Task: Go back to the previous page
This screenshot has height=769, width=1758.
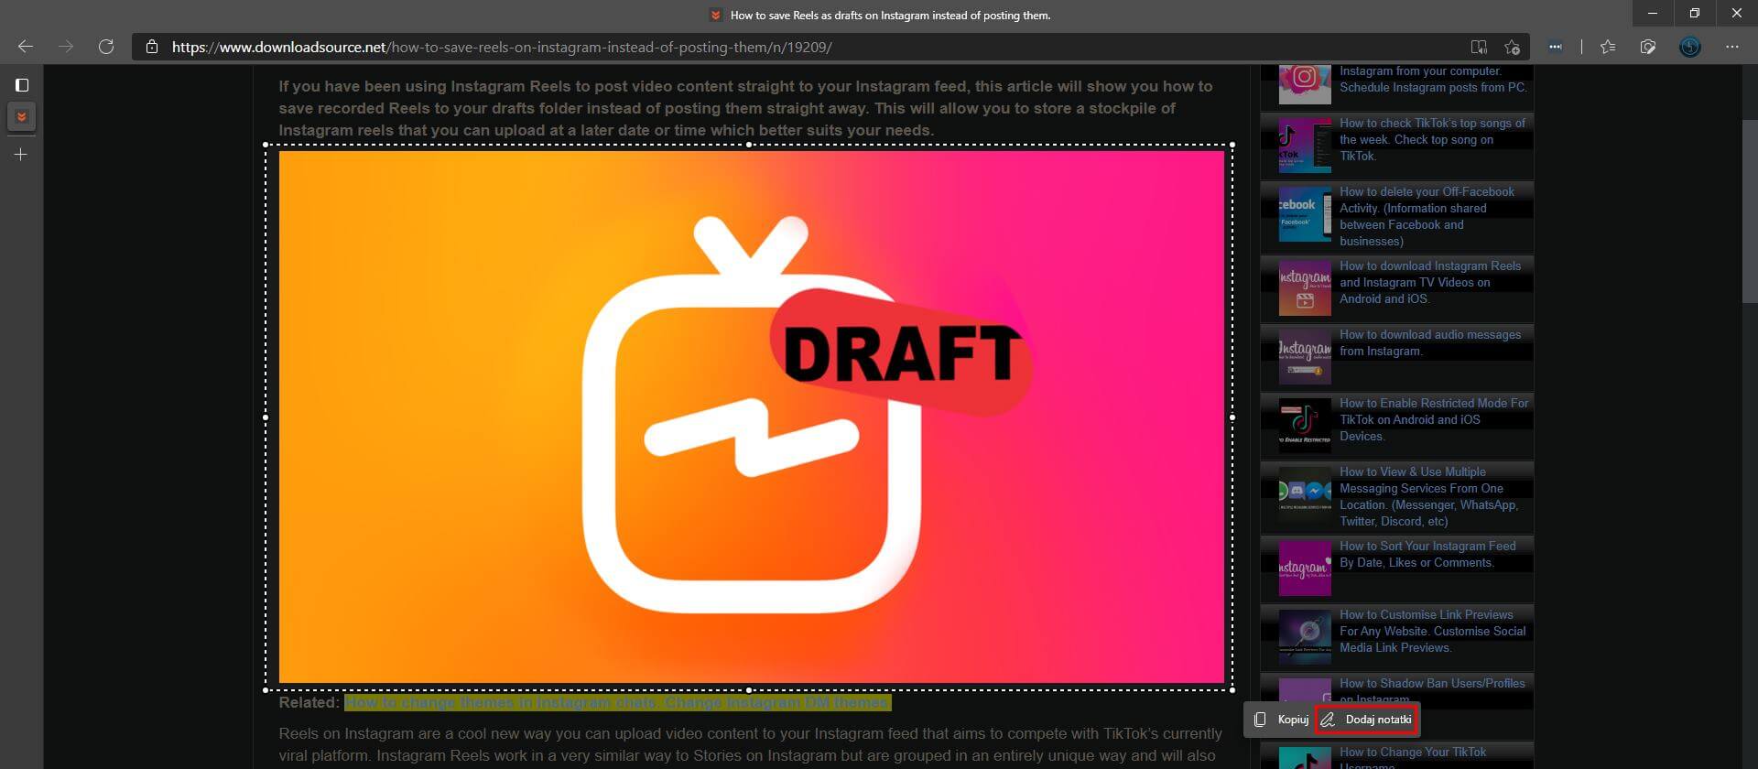Action: (x=26, y=47)
